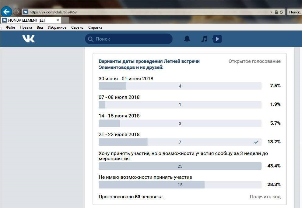Image resolution: width=302 pixels, height=208 pixels.
Task: Click the 1.9% percentage value
Action: click(275, 104)
